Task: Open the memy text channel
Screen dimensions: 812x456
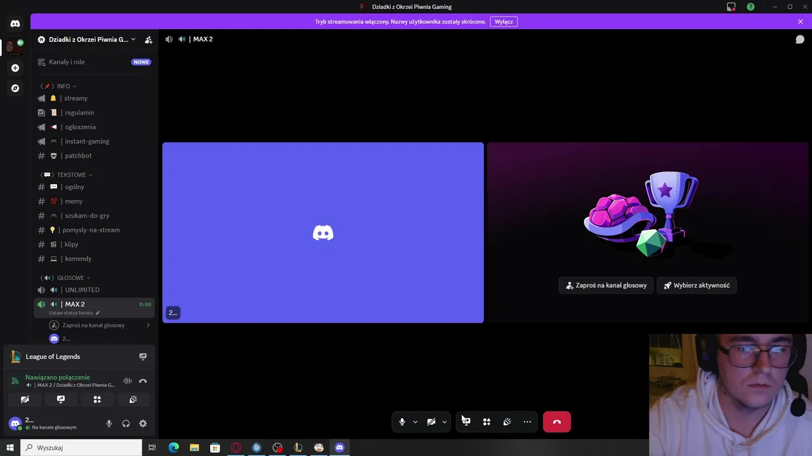Action: click(95, 201)
